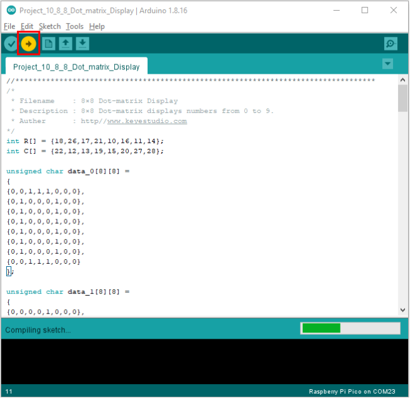Screen dimensions: 410x398
Task: Click the 'int C[]' array declaration line
Action: 85,151
